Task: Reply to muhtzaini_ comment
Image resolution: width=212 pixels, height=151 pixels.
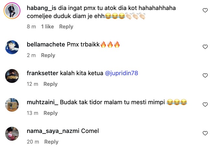Action: coord(51,113)
